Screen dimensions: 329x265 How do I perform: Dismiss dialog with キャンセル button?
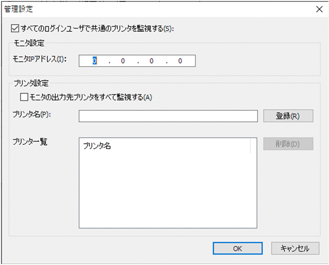click(295, 249)
